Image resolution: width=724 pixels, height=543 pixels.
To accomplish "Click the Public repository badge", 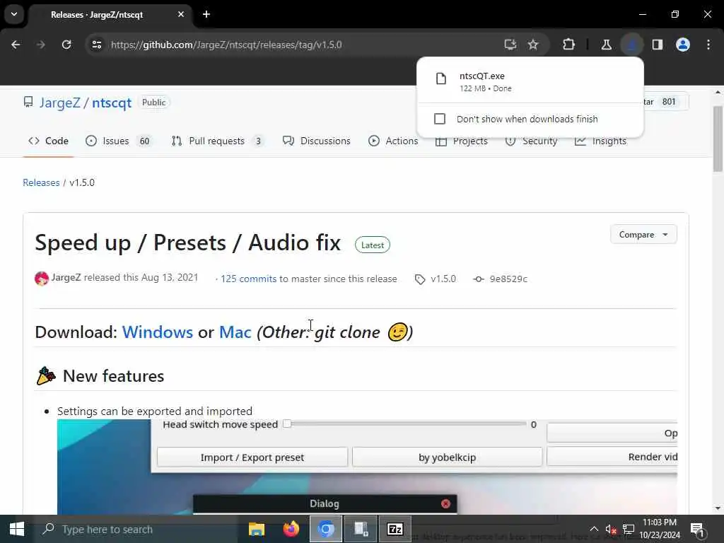I will (153, 103).
